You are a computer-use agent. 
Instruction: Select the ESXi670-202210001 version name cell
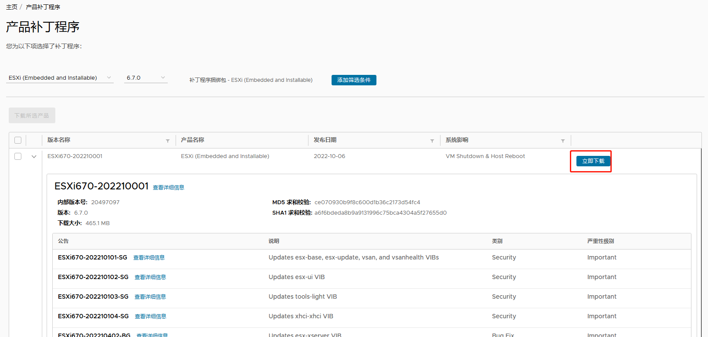75,156
